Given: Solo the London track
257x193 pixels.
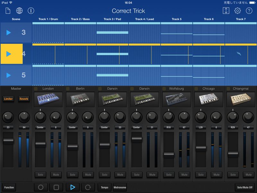Looking at the screenshot, I should (40, 175).
